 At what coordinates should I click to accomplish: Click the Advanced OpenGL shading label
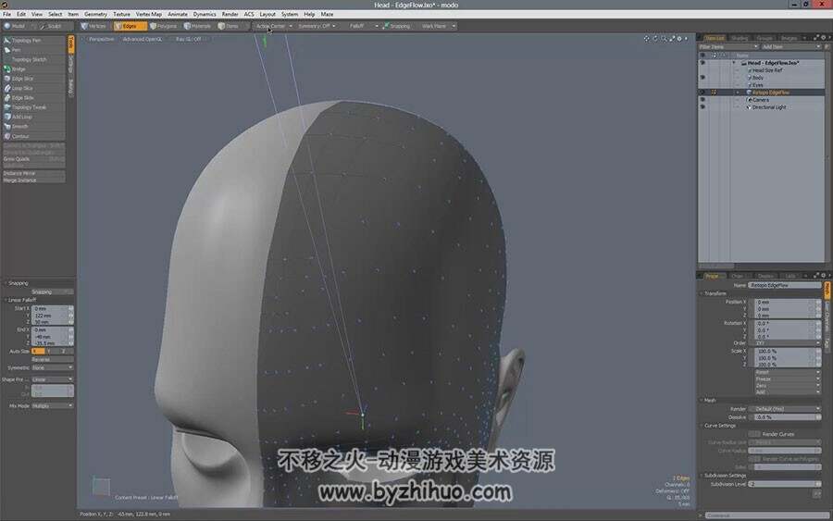click(143, 39)
